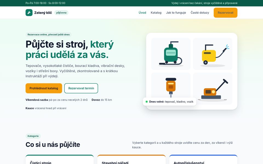This screenshot has height=164, width=263.
Task: Click the Rezervace online, převzetí ještě dnes badge
Action: click(x=48, y=35)
